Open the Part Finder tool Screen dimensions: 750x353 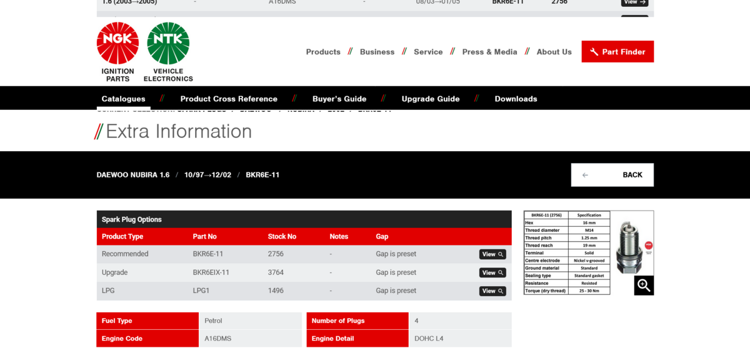point(617,52)
